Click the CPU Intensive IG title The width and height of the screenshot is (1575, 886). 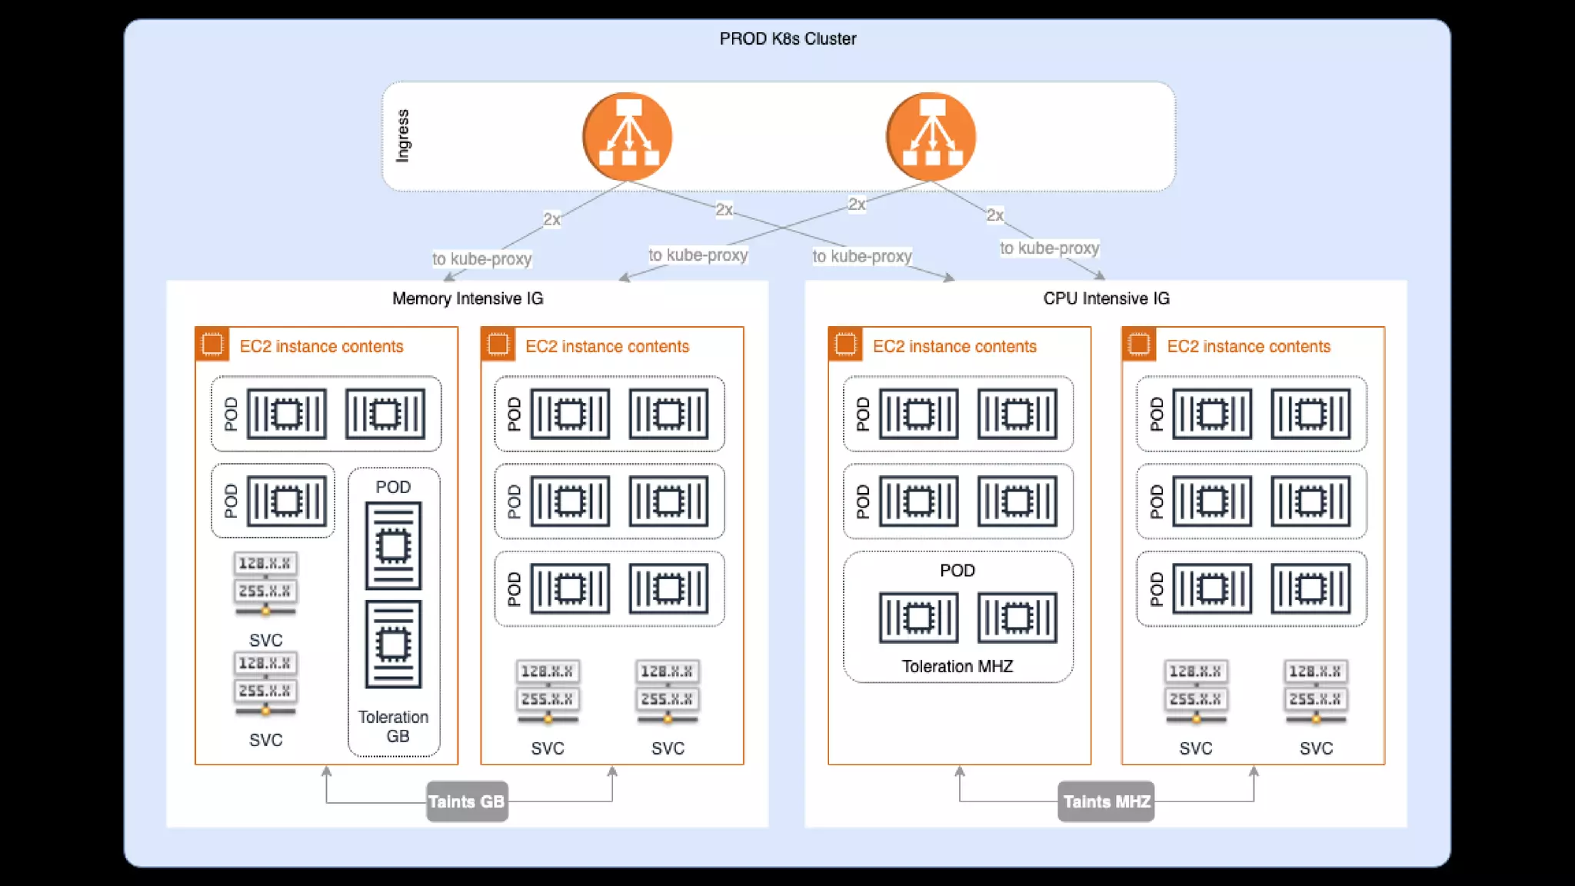click(x=1106, y=298)
